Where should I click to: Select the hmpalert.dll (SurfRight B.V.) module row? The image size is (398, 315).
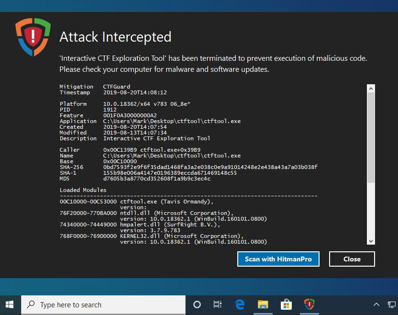tap(140, 225)
